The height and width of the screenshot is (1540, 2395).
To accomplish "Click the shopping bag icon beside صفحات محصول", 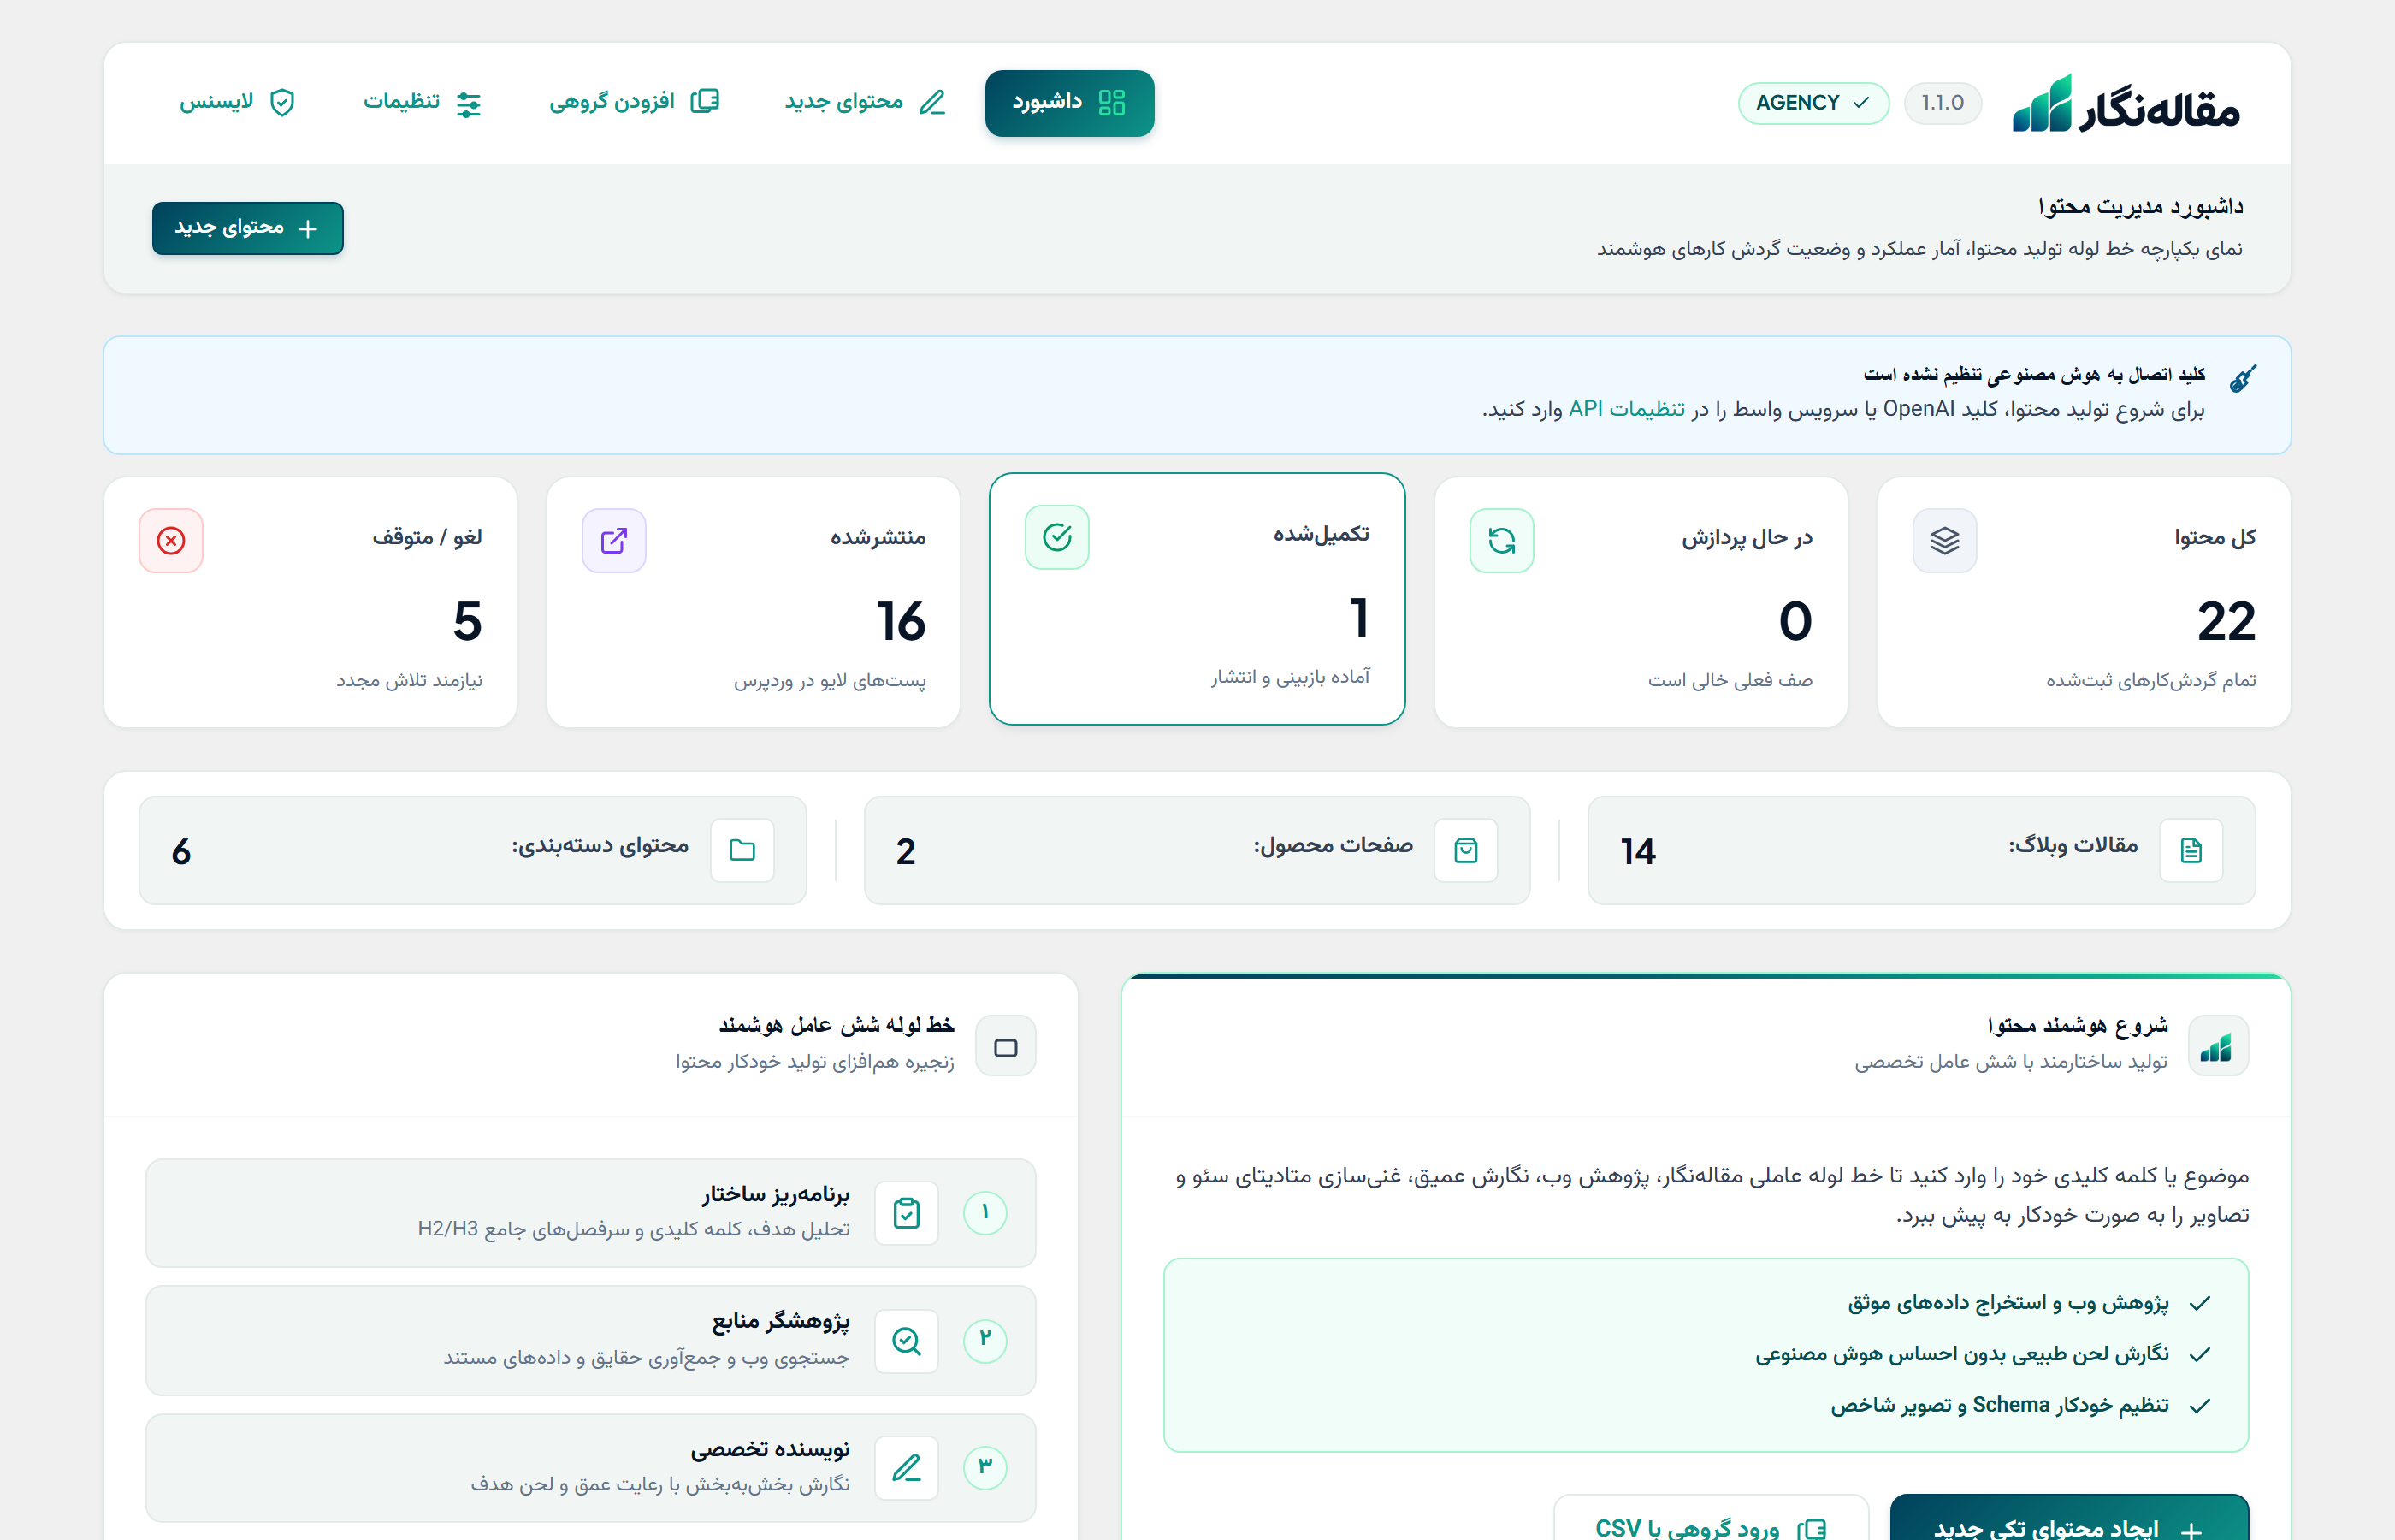I will pyautogui.click(x=1465, y=851).
